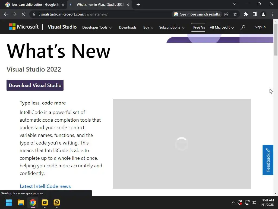Open network tray icon
Viewport: 278px width, 209px height.
pyautogui.click(x=247, y=202)
